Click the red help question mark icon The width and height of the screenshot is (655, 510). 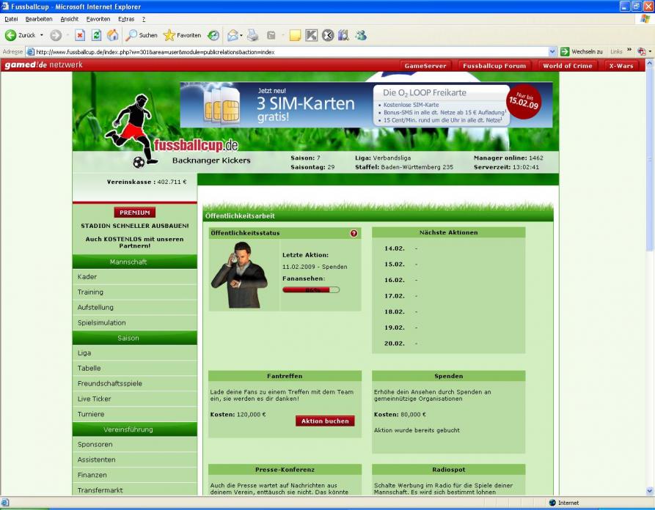click(354, 233)
